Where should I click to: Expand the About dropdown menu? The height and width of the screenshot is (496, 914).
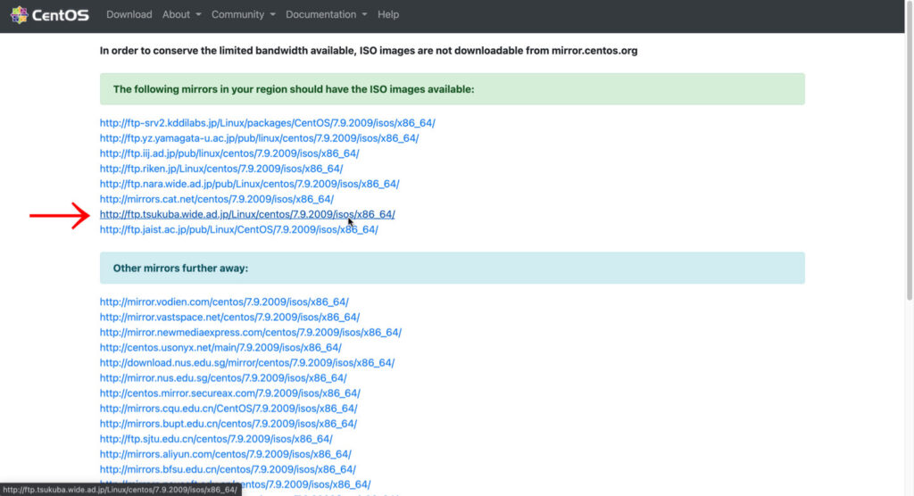tap(181, 14)
